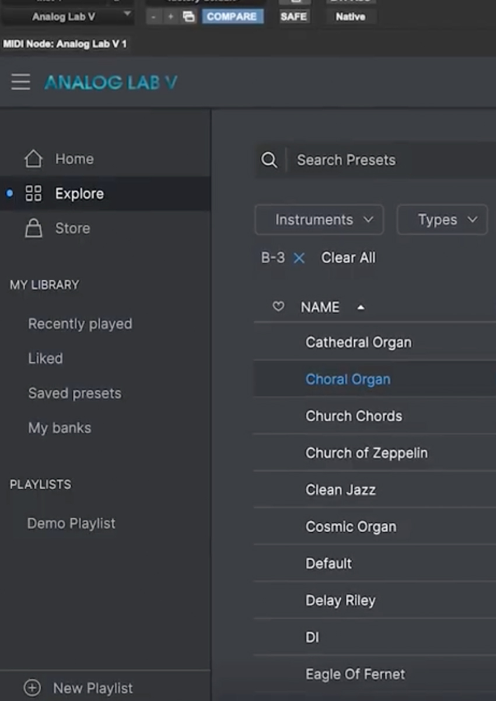This screenshot has width=496, height=701.
Task: Go to next preset with plus button
Action: 171,17
